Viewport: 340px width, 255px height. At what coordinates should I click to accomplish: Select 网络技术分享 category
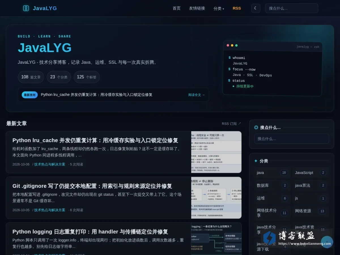click(x=272, y=213)
